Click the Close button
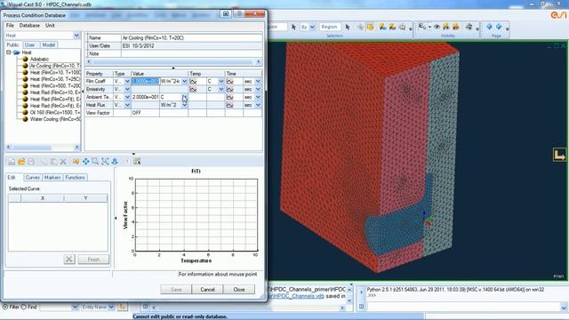The image size is (569, 320). [x=239, y=290]
